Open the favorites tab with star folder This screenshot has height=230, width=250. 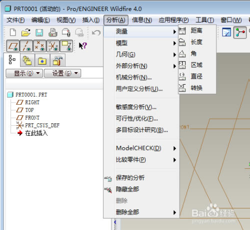click(x=42, y=60)
